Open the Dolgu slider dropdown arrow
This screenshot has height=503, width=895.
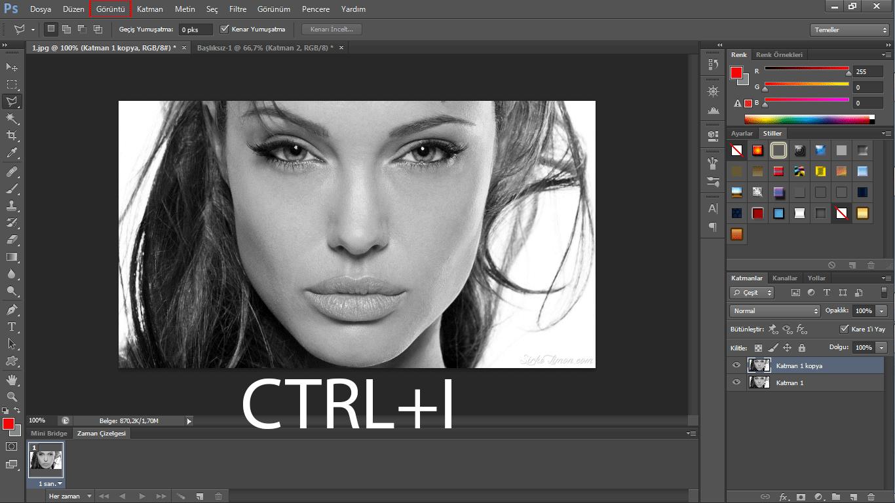[x=882, y=348]
